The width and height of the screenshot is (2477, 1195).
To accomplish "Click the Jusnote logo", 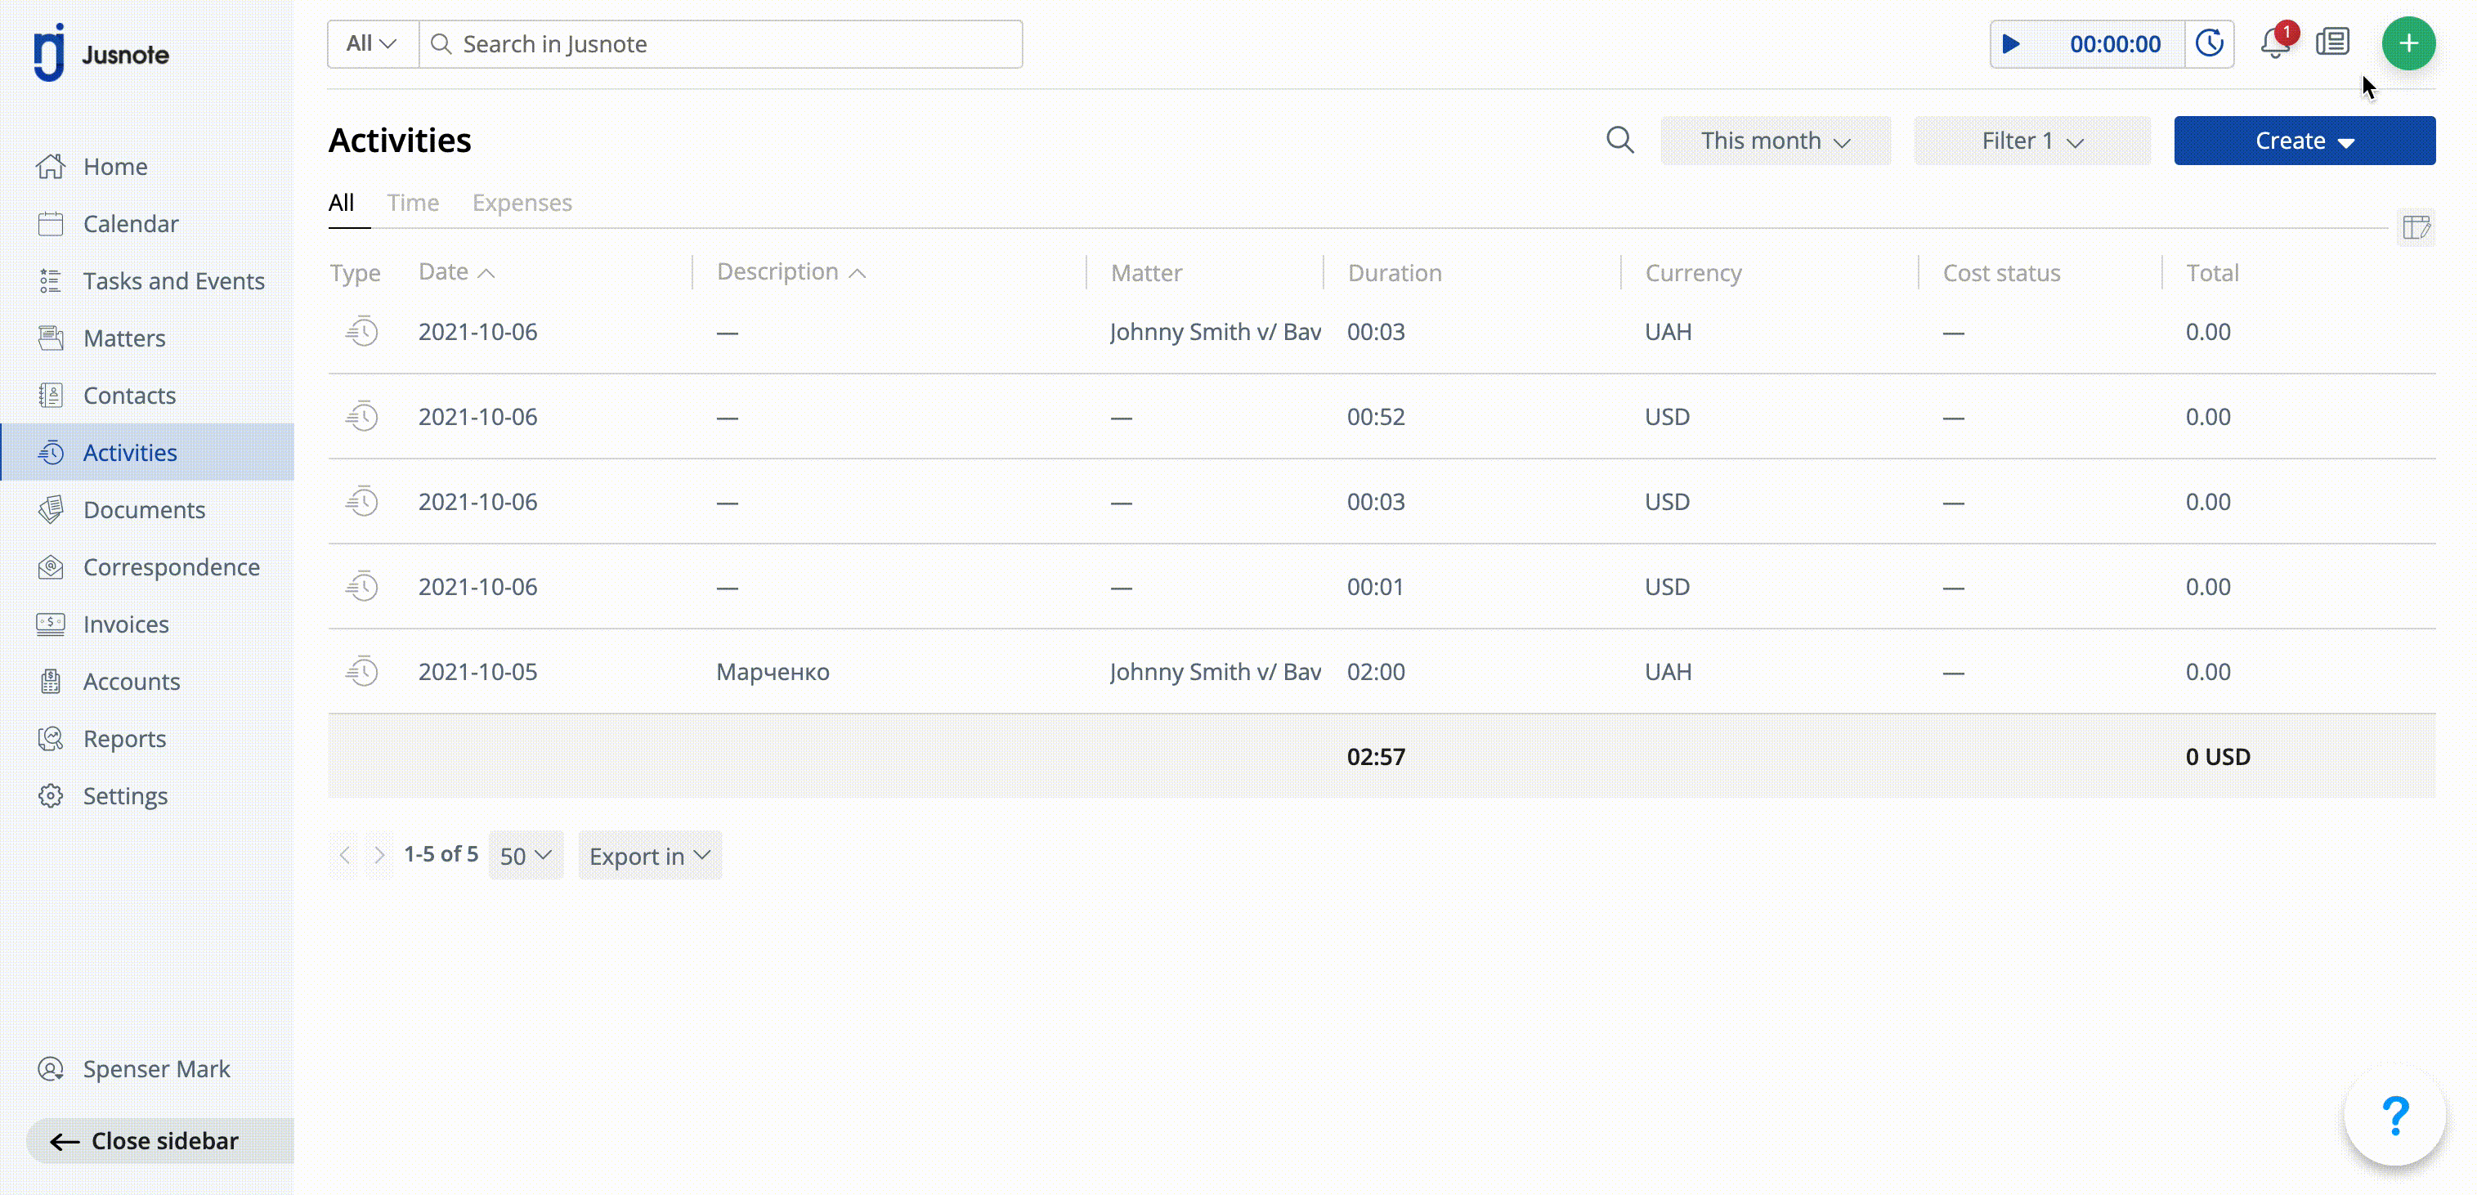I will coord(101,54).
